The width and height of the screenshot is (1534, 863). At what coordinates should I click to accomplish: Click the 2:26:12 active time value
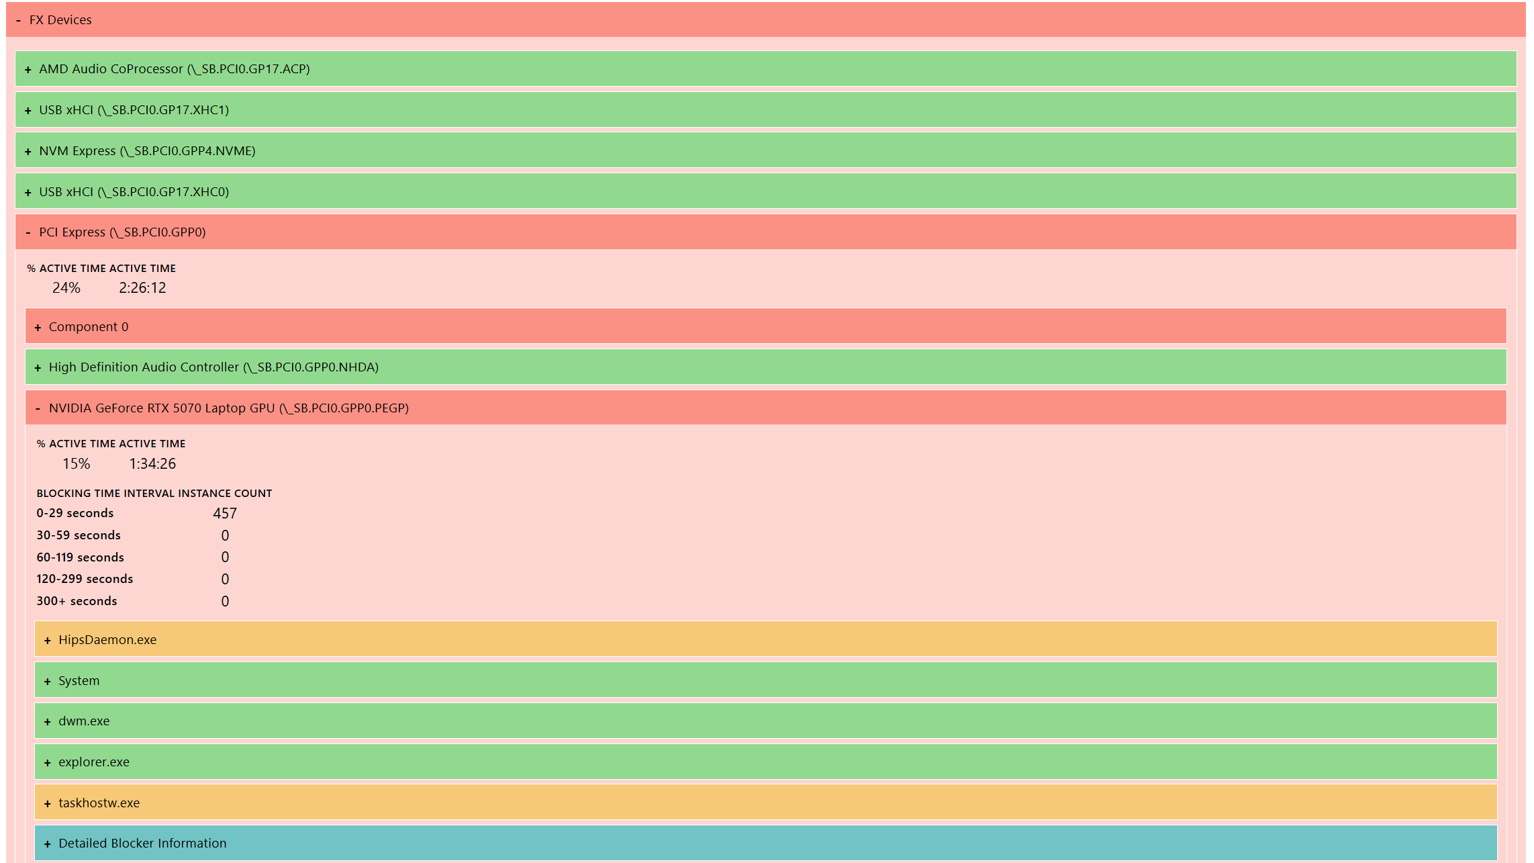142,288
